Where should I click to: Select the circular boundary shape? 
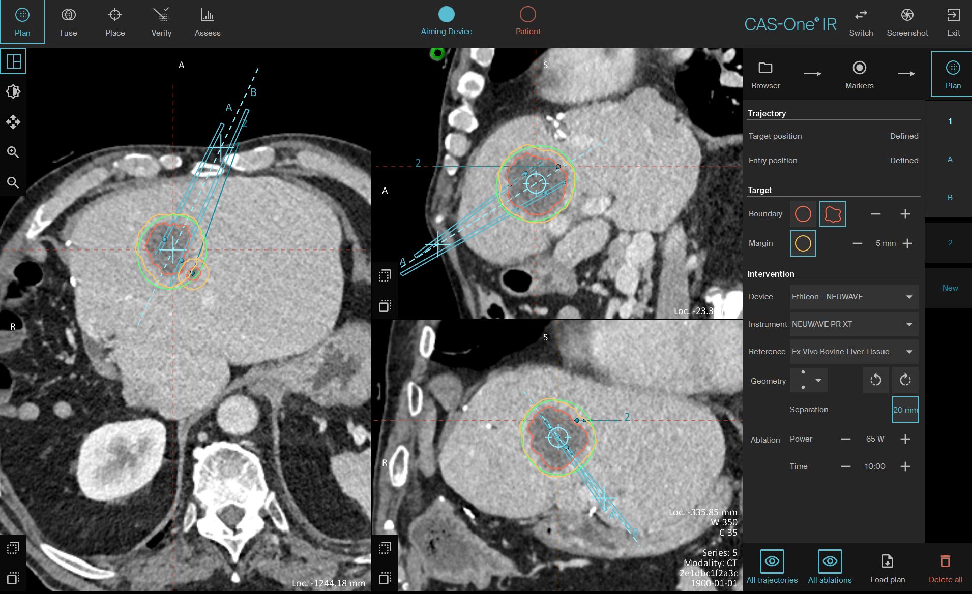click(803, 213)
